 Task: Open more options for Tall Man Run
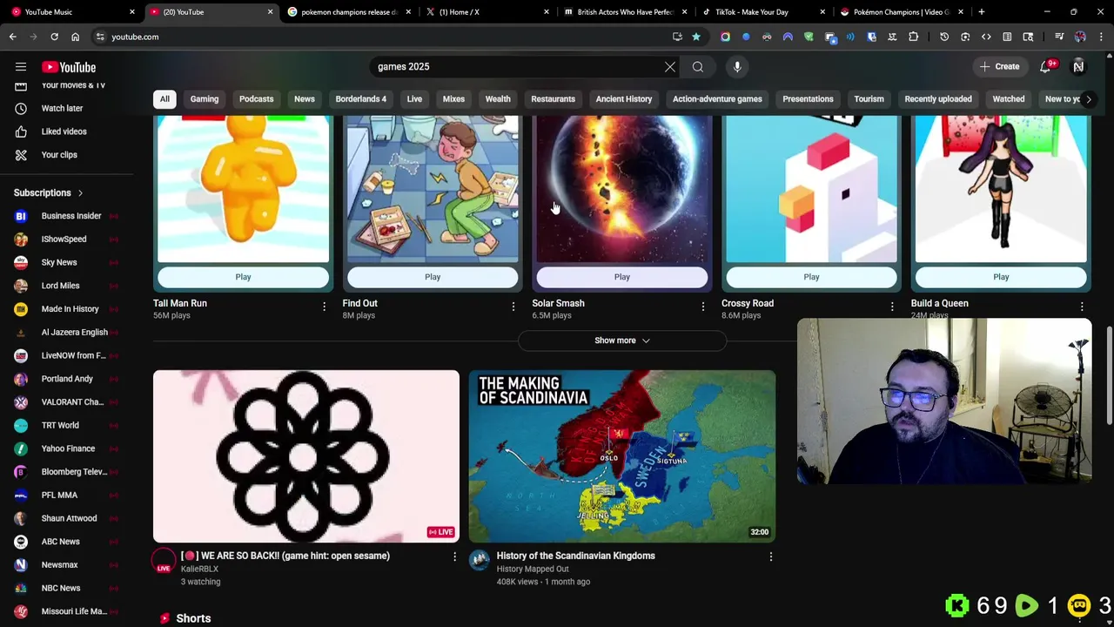click(324, 307)
